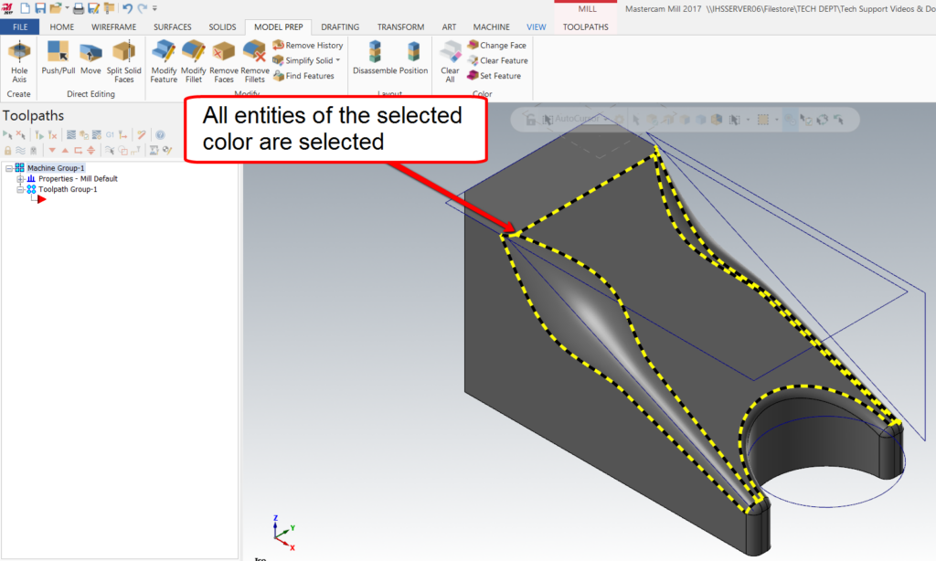Viewport: 936px width, 561px height.
Task: Click Clear Feature color
Action: (x=498, y=60)
